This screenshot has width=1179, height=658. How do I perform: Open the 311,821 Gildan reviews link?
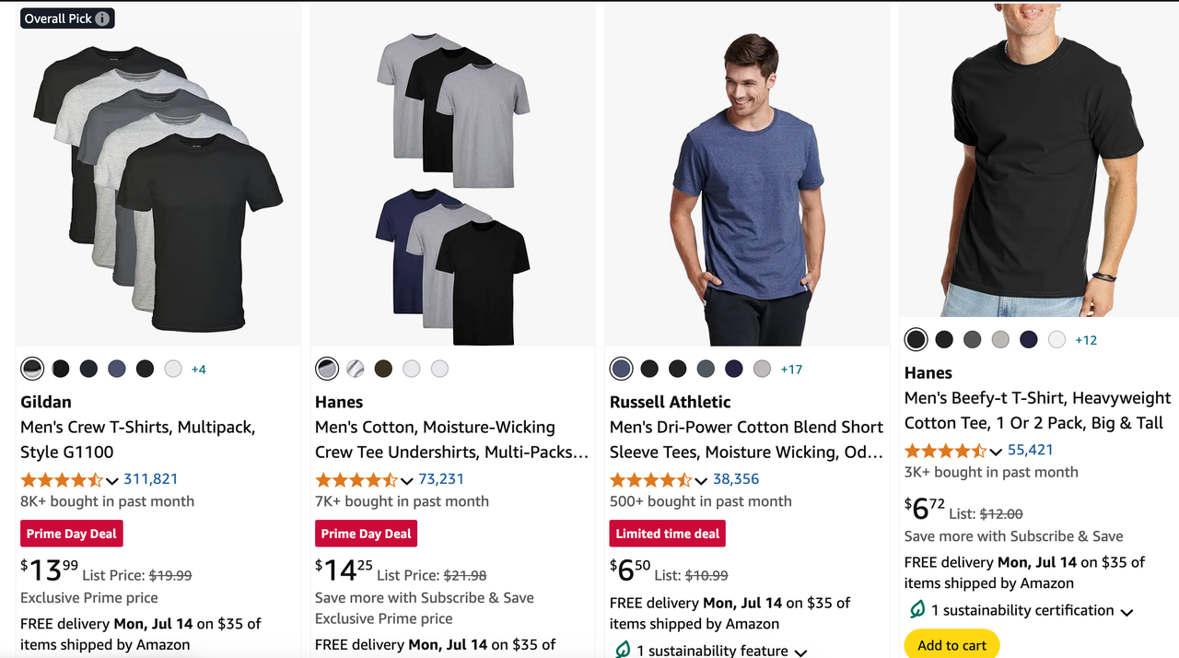[151, 479]
